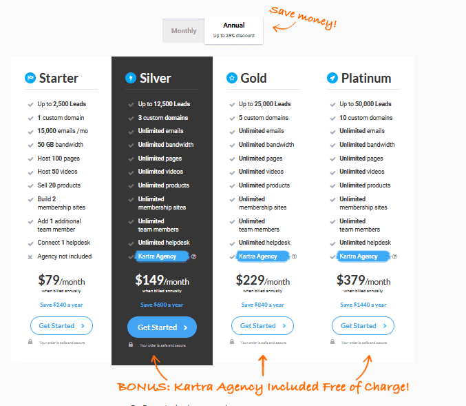
Task: Click the Silver Get Started button
Action: point(162,327)
